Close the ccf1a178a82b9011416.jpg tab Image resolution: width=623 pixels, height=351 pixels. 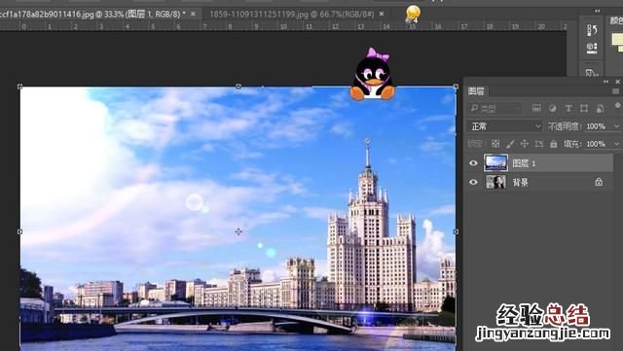193,14
